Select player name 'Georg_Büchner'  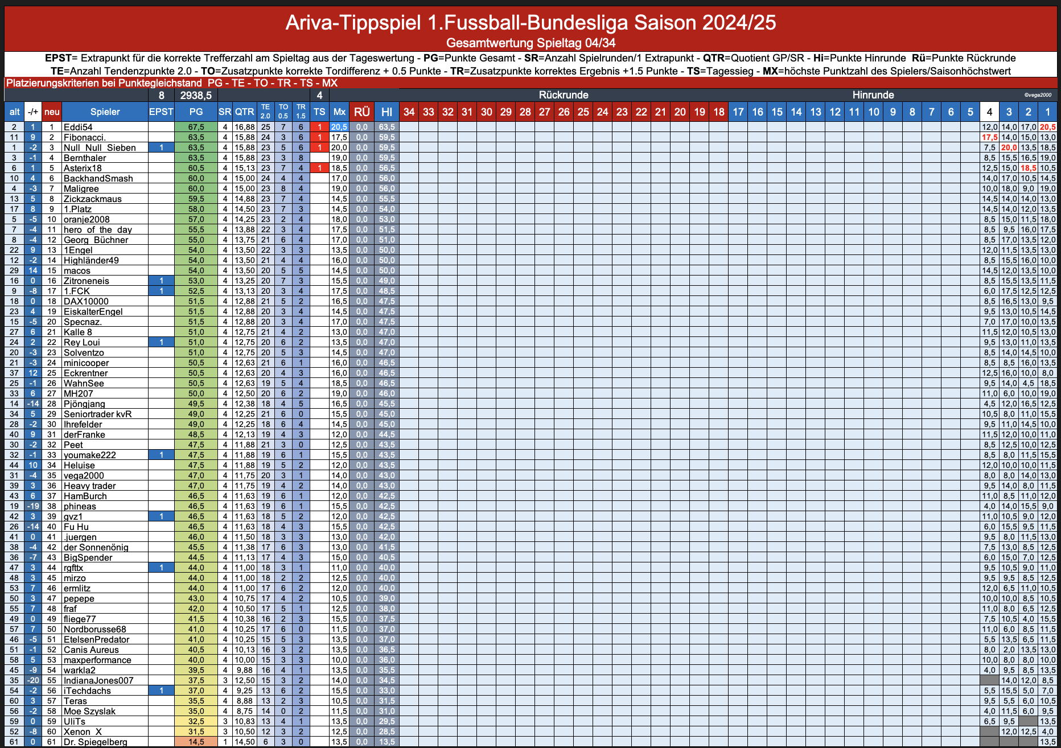[x=96, y=240]
